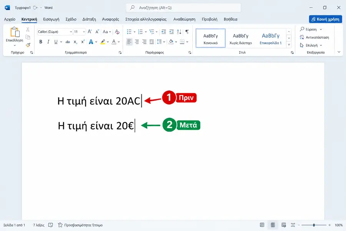Switch to the Σχέδιο tab
Viewport: 346px width, 231px height.
71,19
